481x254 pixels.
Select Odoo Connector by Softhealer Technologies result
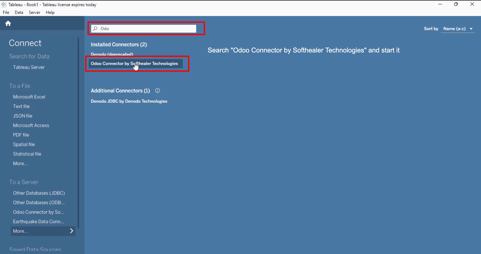click(134, 64)
